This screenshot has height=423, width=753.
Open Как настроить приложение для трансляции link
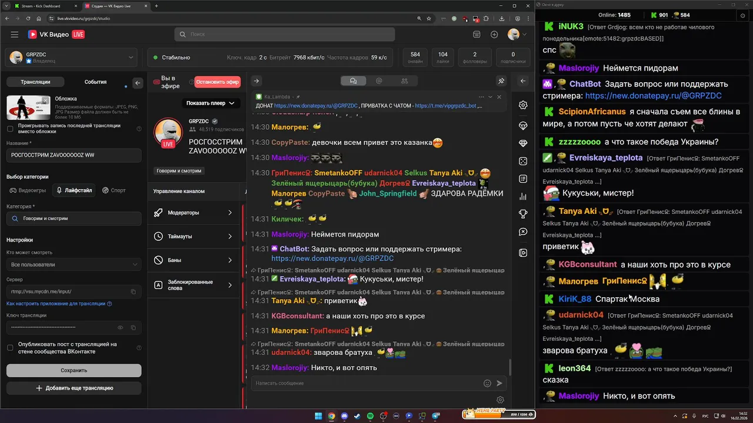56,304
